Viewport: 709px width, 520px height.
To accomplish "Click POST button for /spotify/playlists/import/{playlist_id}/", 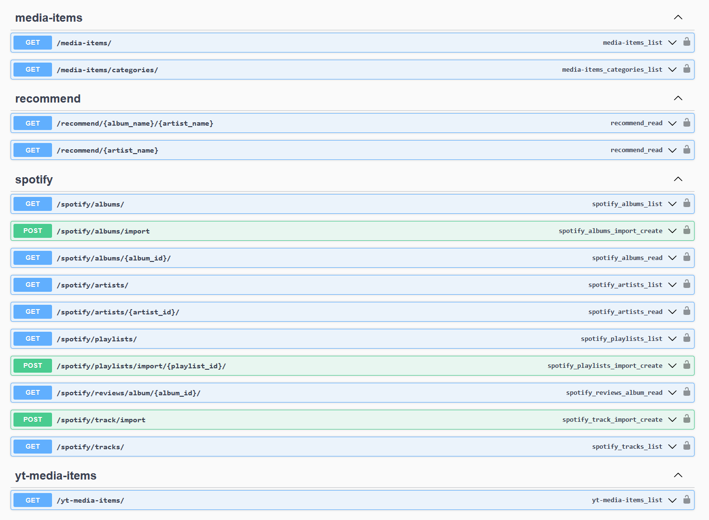I will (x=33, y=365).
